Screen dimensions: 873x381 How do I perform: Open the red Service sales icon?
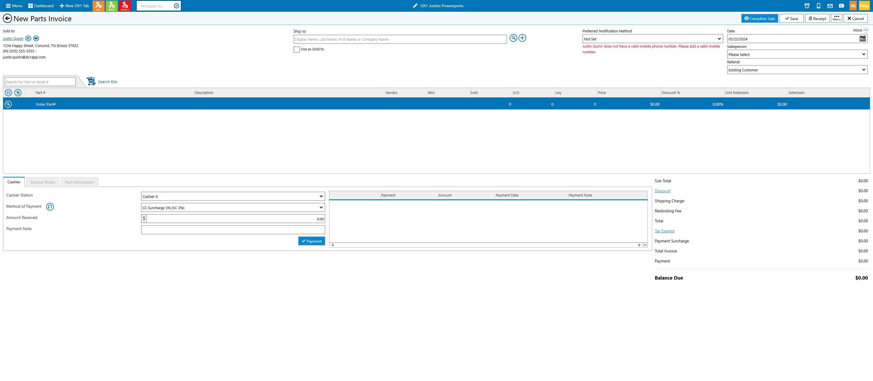pos(125,6)
